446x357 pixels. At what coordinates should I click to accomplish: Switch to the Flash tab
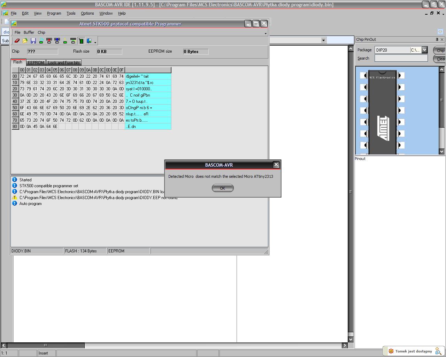tap(18, 62)
